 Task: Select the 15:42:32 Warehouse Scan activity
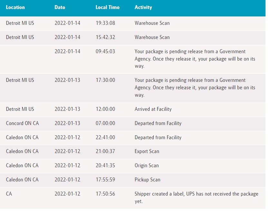click(x=152, y=37)
